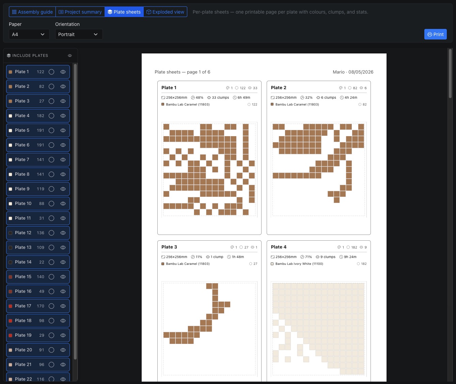Open the Assembly guide tab
Viewport: 456px width, 384px height.
[x=32, y=12]
